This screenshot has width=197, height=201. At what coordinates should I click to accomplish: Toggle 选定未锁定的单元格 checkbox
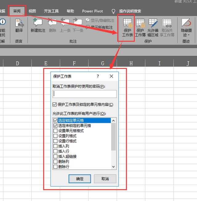(x=55, y=126)
